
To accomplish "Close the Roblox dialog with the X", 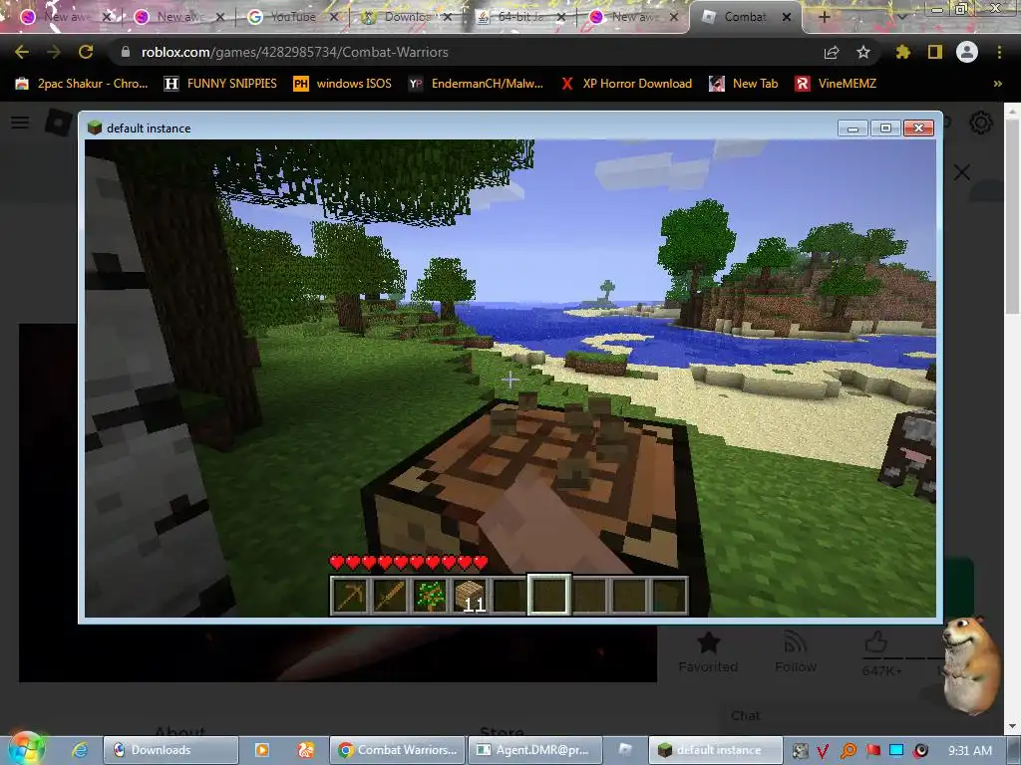I will click(962, 172).
